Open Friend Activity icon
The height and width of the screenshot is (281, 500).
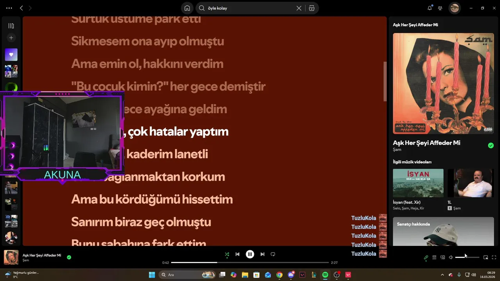click(440, 8)
